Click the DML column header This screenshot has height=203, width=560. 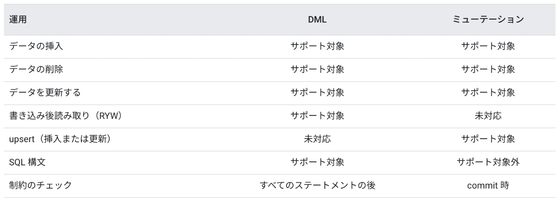click(317, 20)
